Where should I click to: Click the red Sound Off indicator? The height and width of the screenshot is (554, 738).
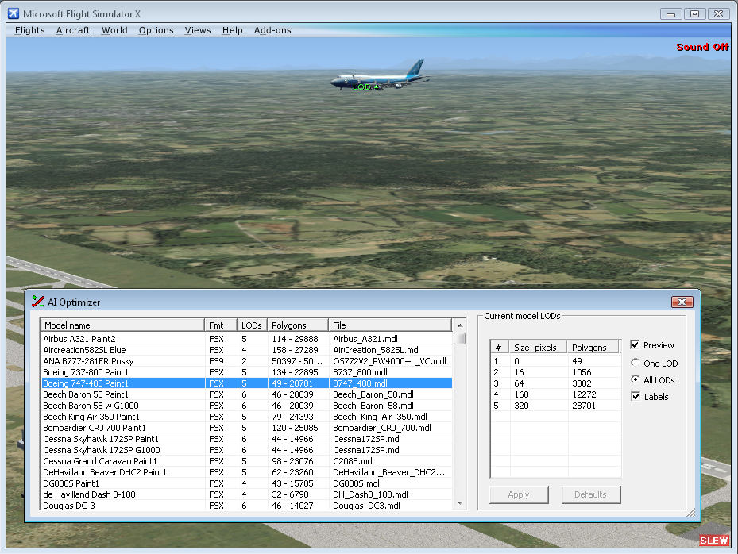702,47
